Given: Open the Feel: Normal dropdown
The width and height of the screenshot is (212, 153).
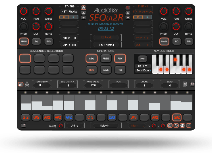Looking at the screenshot, I should coord(106,45).
